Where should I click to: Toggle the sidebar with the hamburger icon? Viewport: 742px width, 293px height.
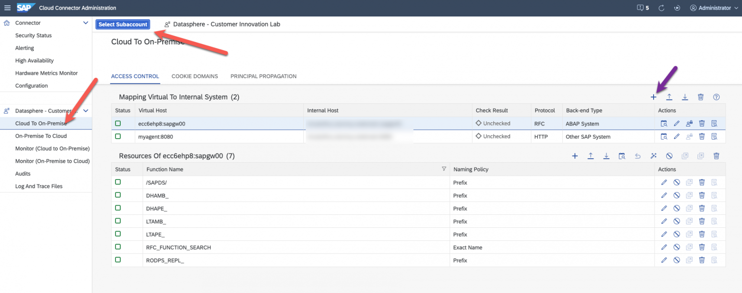coord(8,8)
